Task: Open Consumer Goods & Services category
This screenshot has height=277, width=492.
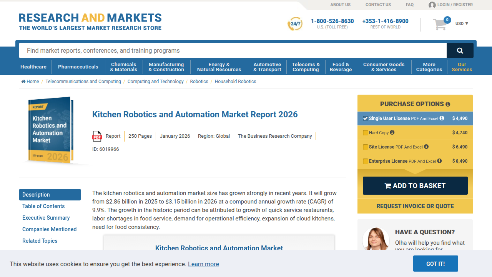Action: tap(384, 67)
